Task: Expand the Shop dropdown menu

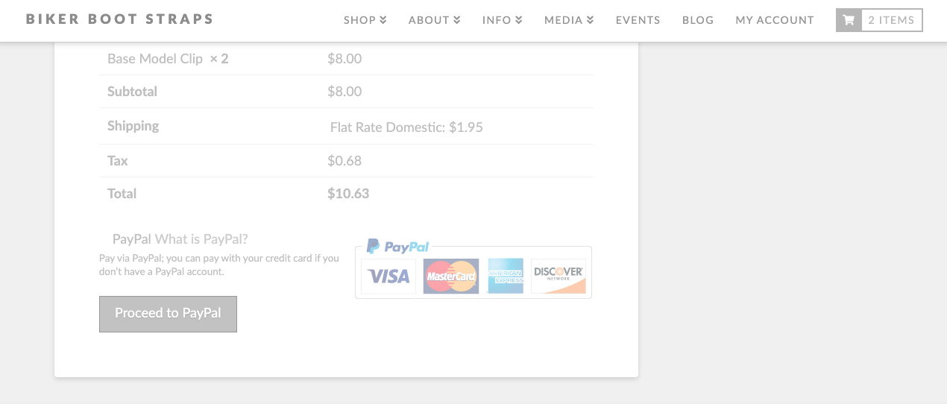Action: click(x=365, y=20)
